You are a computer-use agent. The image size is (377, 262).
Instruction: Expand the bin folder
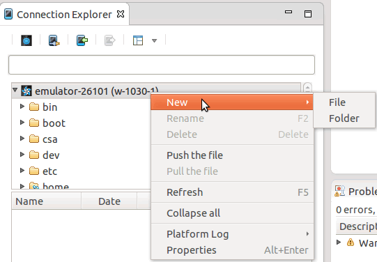[22, 106]
